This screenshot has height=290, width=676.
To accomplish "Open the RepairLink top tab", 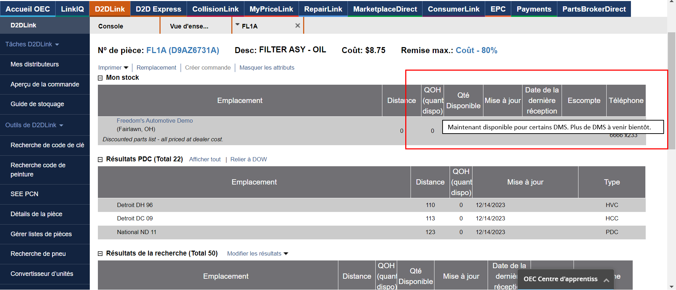I will click(x=323, y=9).
